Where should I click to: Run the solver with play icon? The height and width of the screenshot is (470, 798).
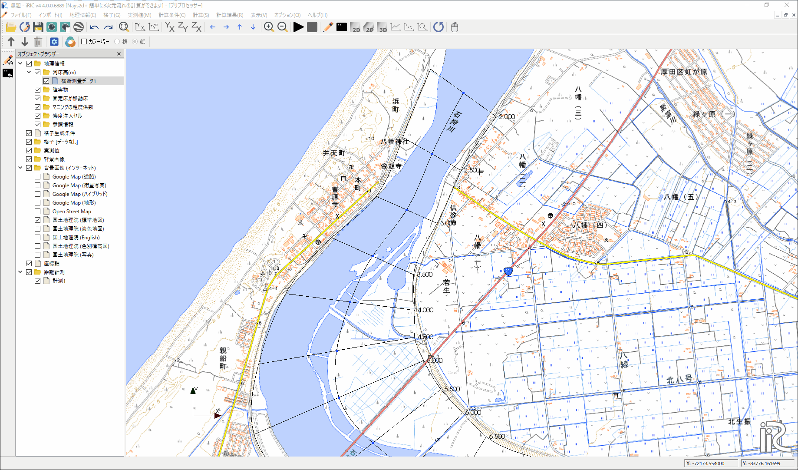coord(298,27)
